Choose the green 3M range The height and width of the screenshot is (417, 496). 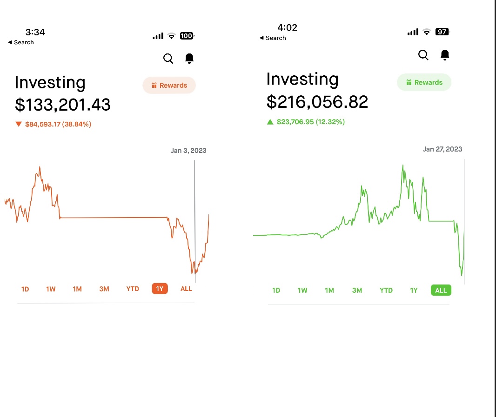pos(357,291)
